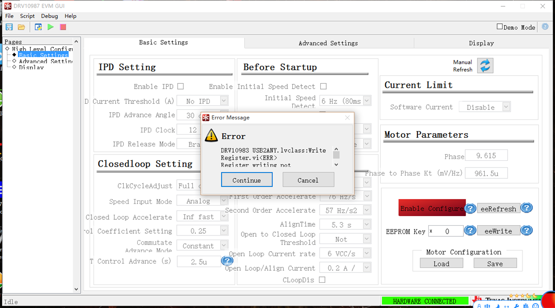Click the warning triangle in Error dialog

[211, 135]
